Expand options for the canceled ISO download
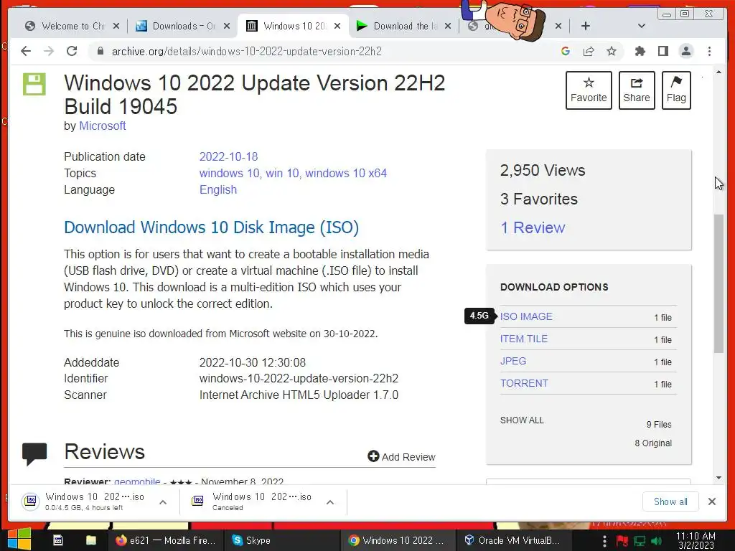The image size is (735, 551). (x=330, y=502)
